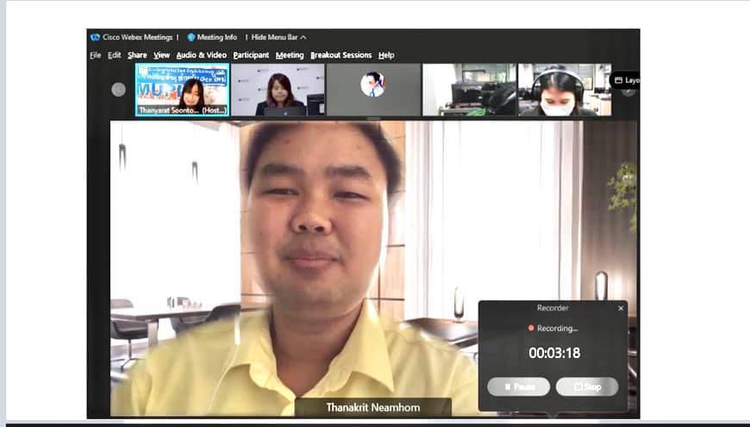Click the Recorder panel title

click(553, 308)
